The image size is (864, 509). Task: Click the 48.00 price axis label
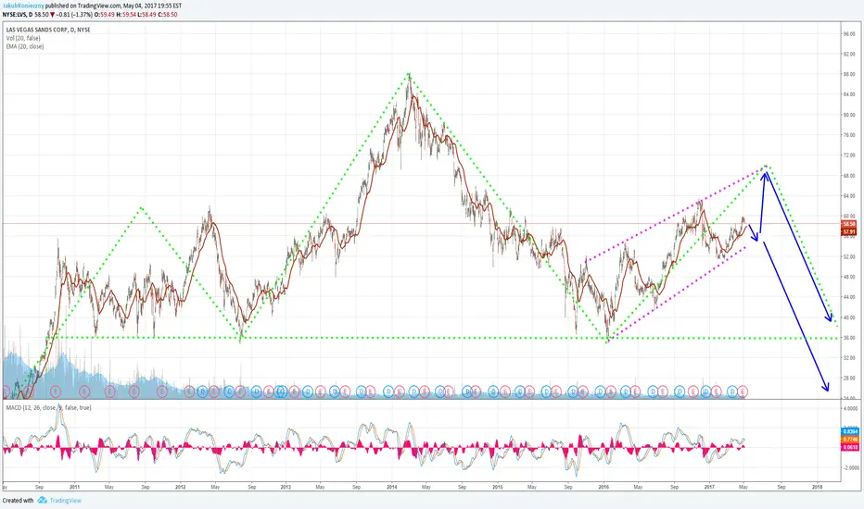click(848, 278)
